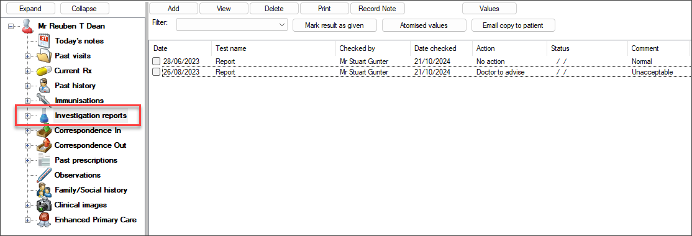
Task: Click the Family/Social history people icon
Action: (44, 191)
